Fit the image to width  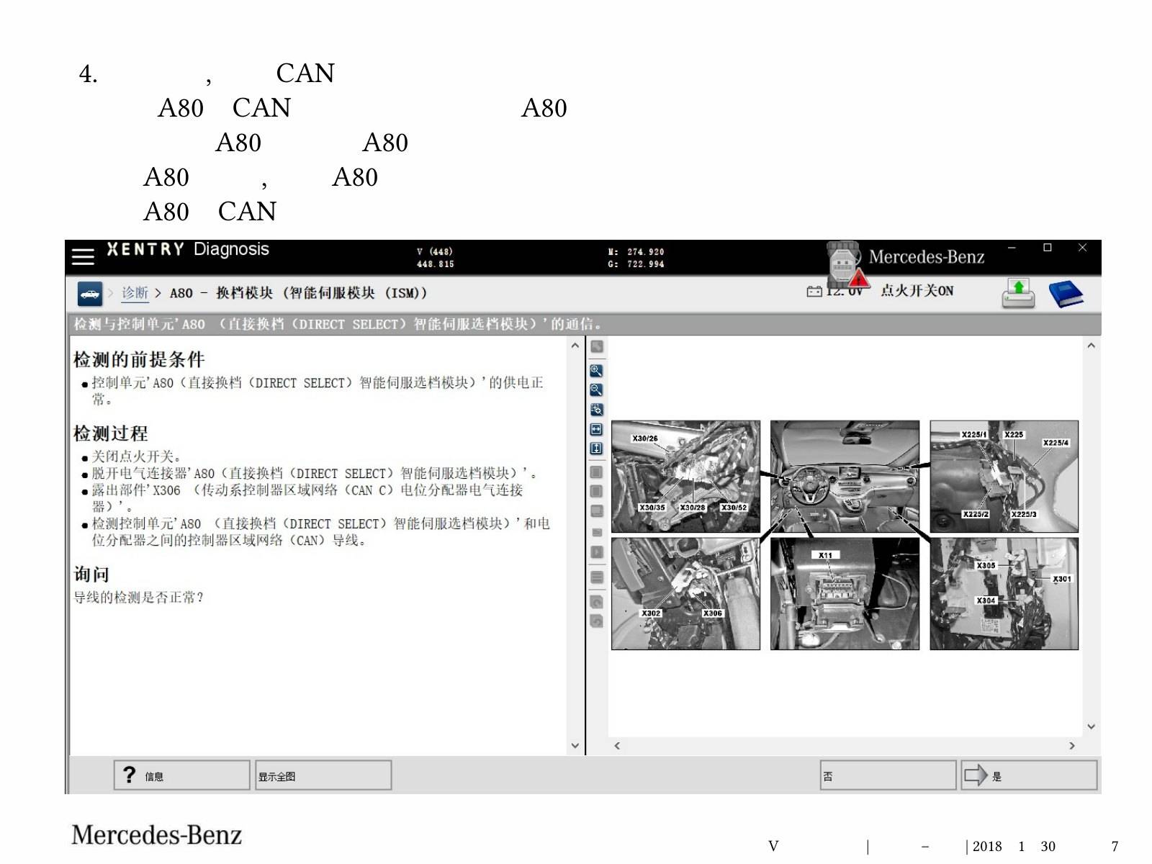point(596,429)
